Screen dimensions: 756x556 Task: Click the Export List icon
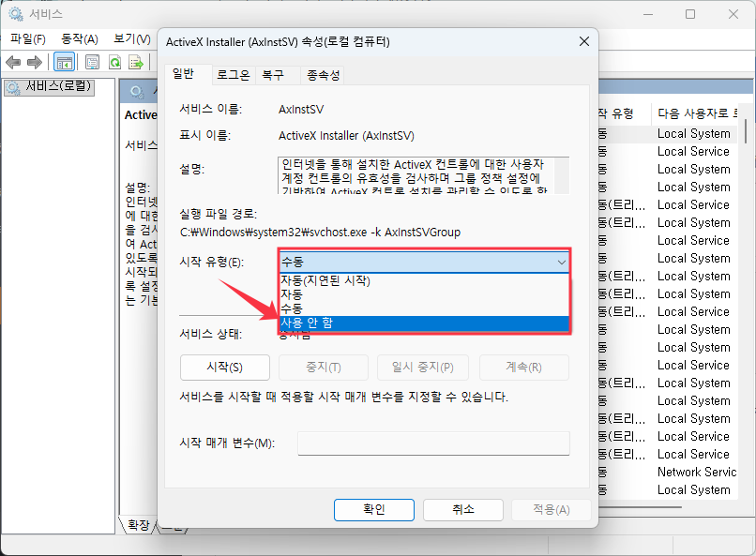tap(136, 62)
